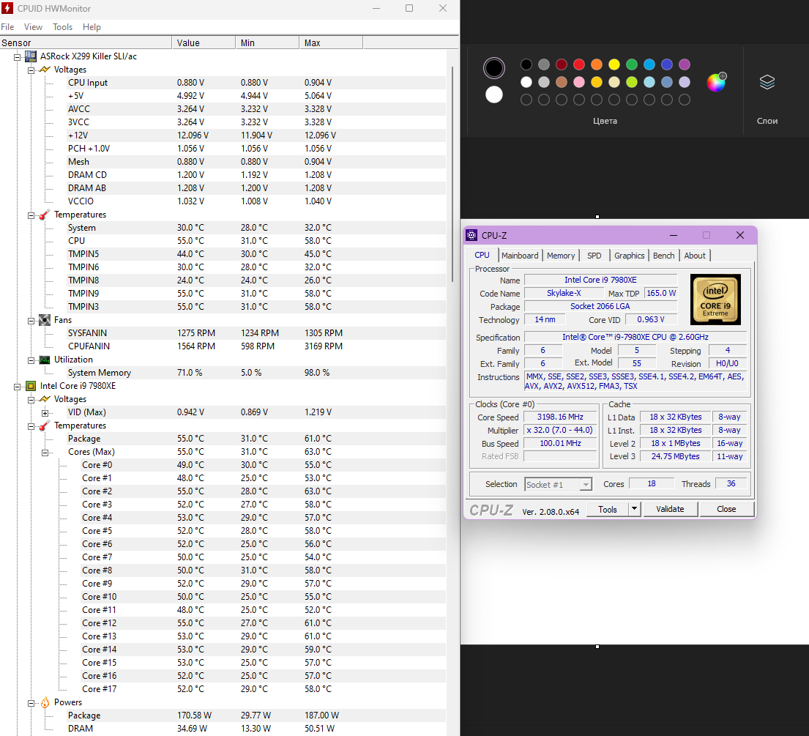Open the rainbow color wheel editor
The height and width of the screenshot is (736, 809).
click(716, 82)
